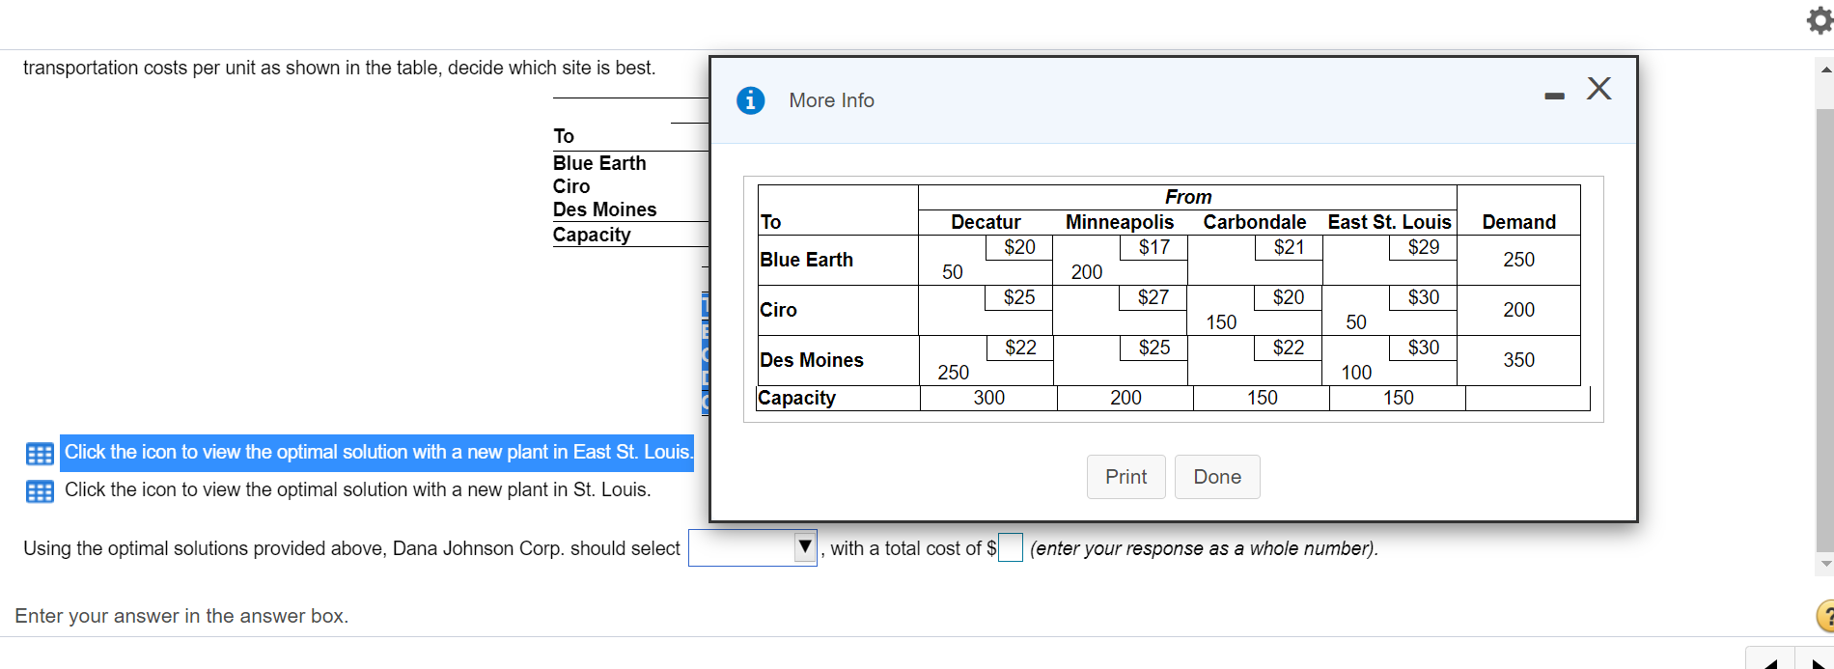The height and width of the screenshot is (669, 1834).
Task: Click highlighted East St. Louis optimal solution text
Action: (377, 453)
